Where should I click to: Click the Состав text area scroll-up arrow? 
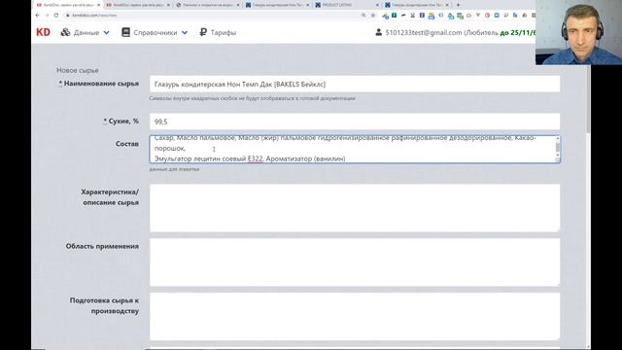557,138
